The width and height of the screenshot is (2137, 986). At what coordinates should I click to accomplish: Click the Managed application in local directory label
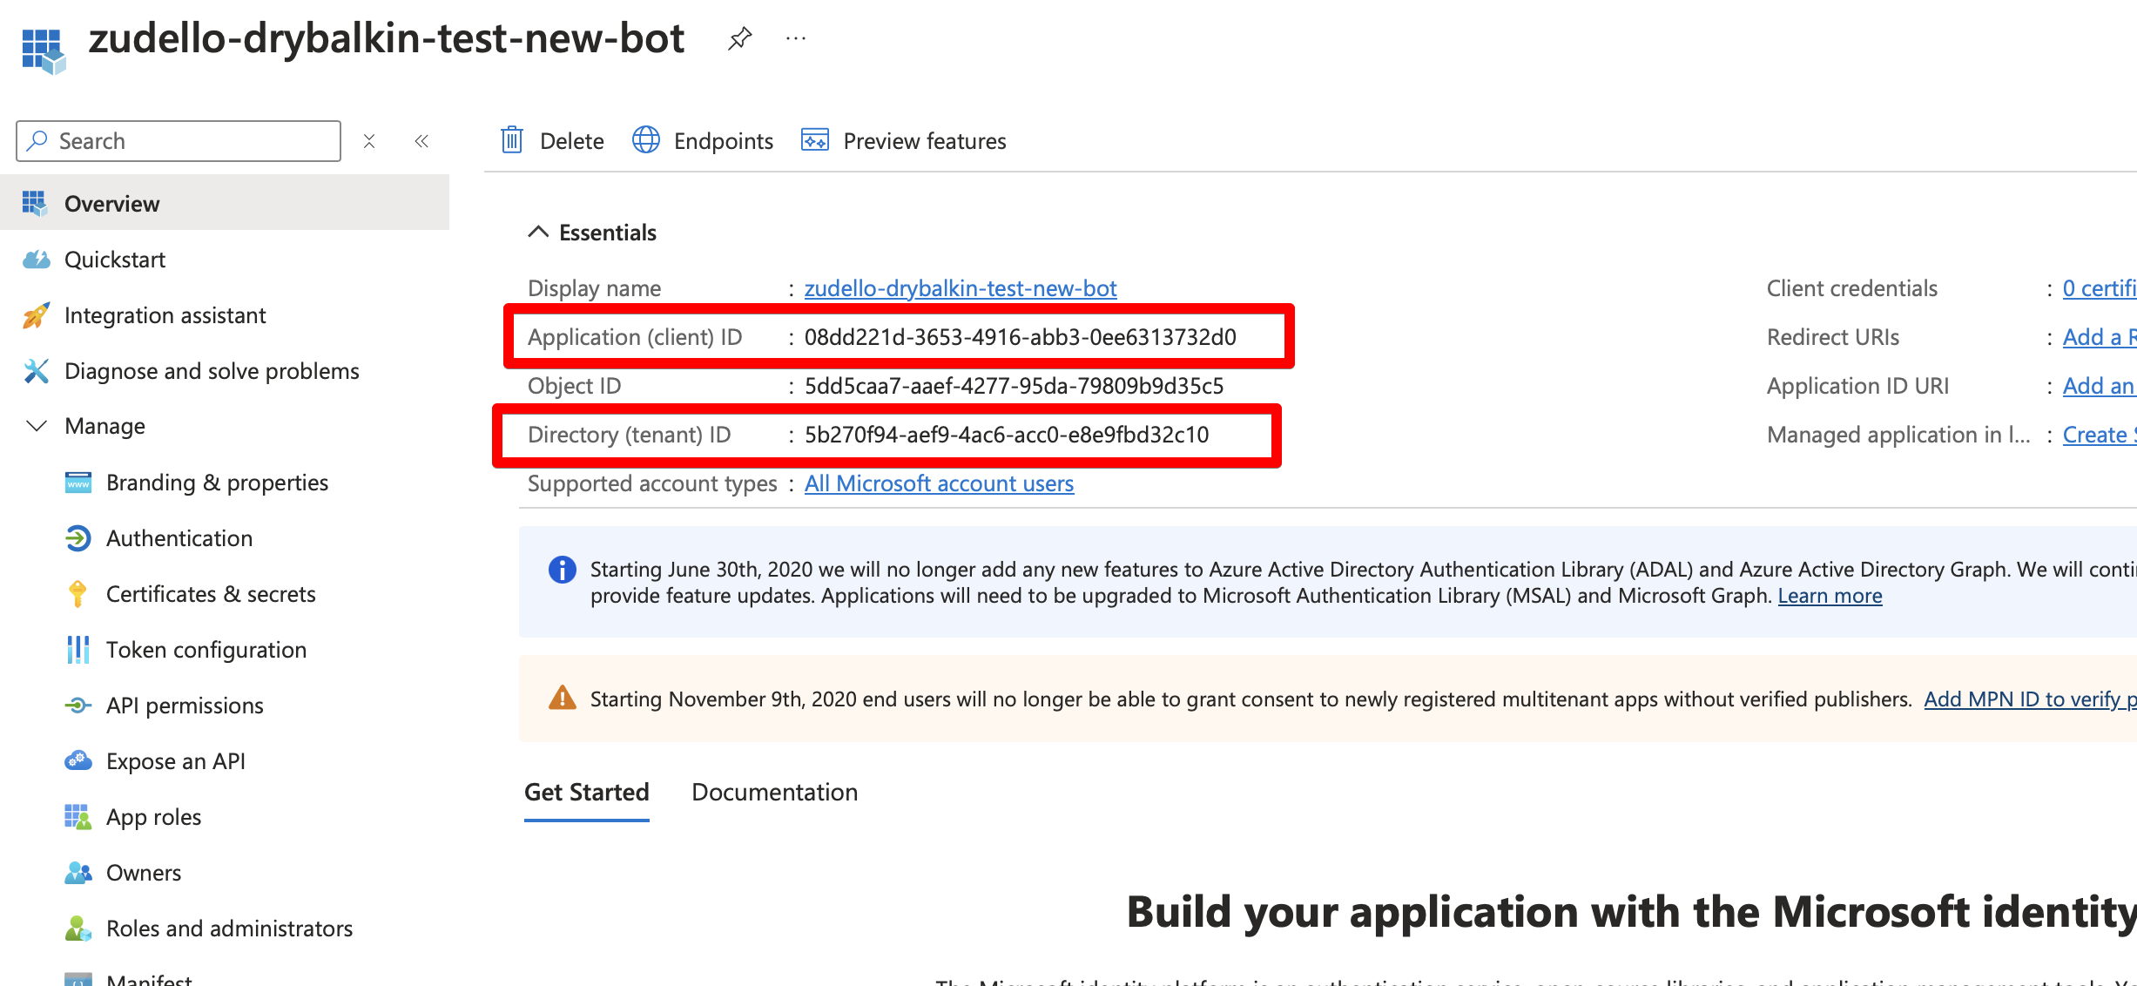[1898, 435]
